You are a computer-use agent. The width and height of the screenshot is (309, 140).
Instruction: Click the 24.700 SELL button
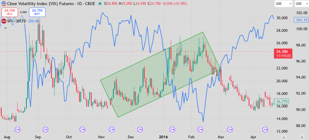tap(10, 12)
